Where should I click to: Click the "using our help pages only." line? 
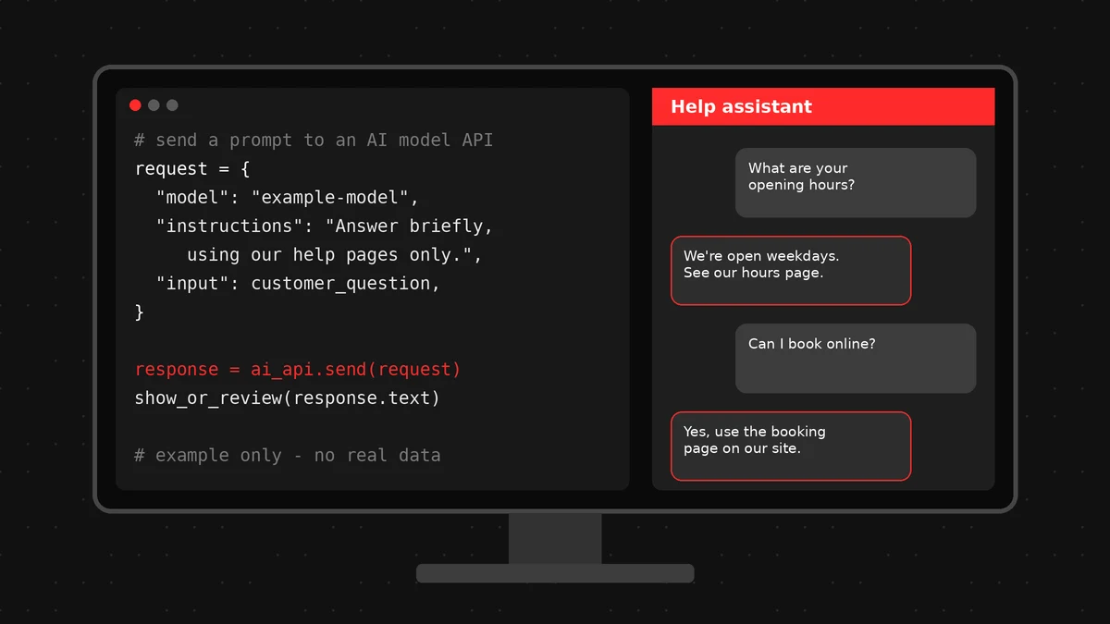335,255
